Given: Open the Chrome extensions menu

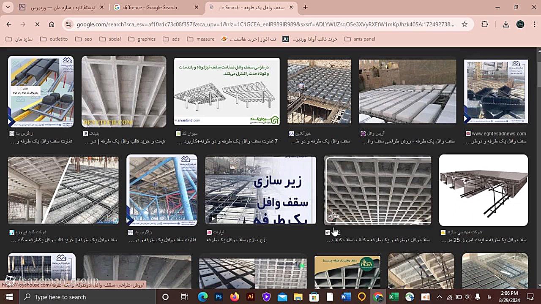Looking at the screenshot, I should click(x=485, y=24).
